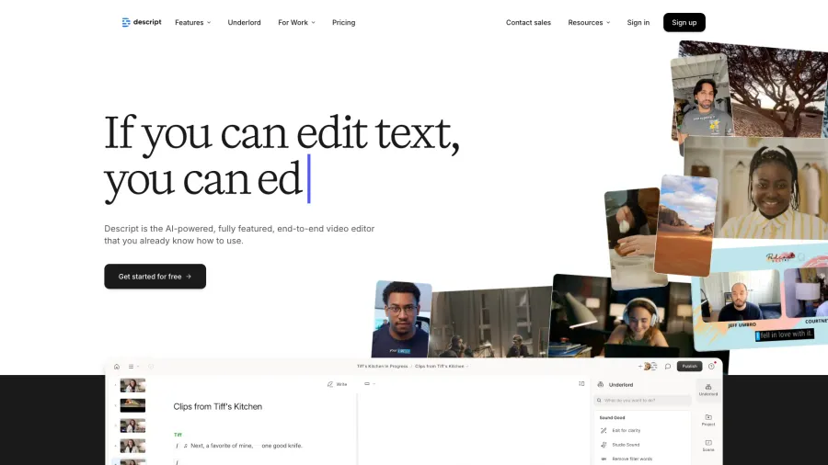The height and width of the screenshot is (465, 828).
Task: Open Clips from Tiff's Kitchen breadcrumb dropdown
Action: click(x=442, y=367)
